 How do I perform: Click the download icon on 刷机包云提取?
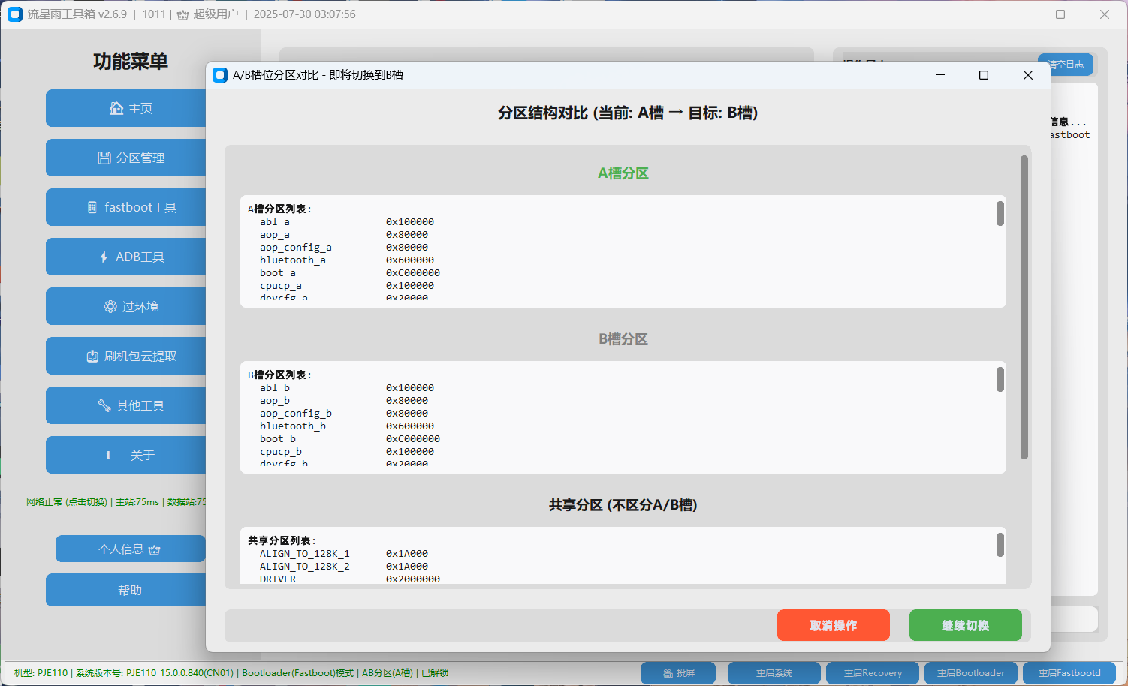(92, 356)
